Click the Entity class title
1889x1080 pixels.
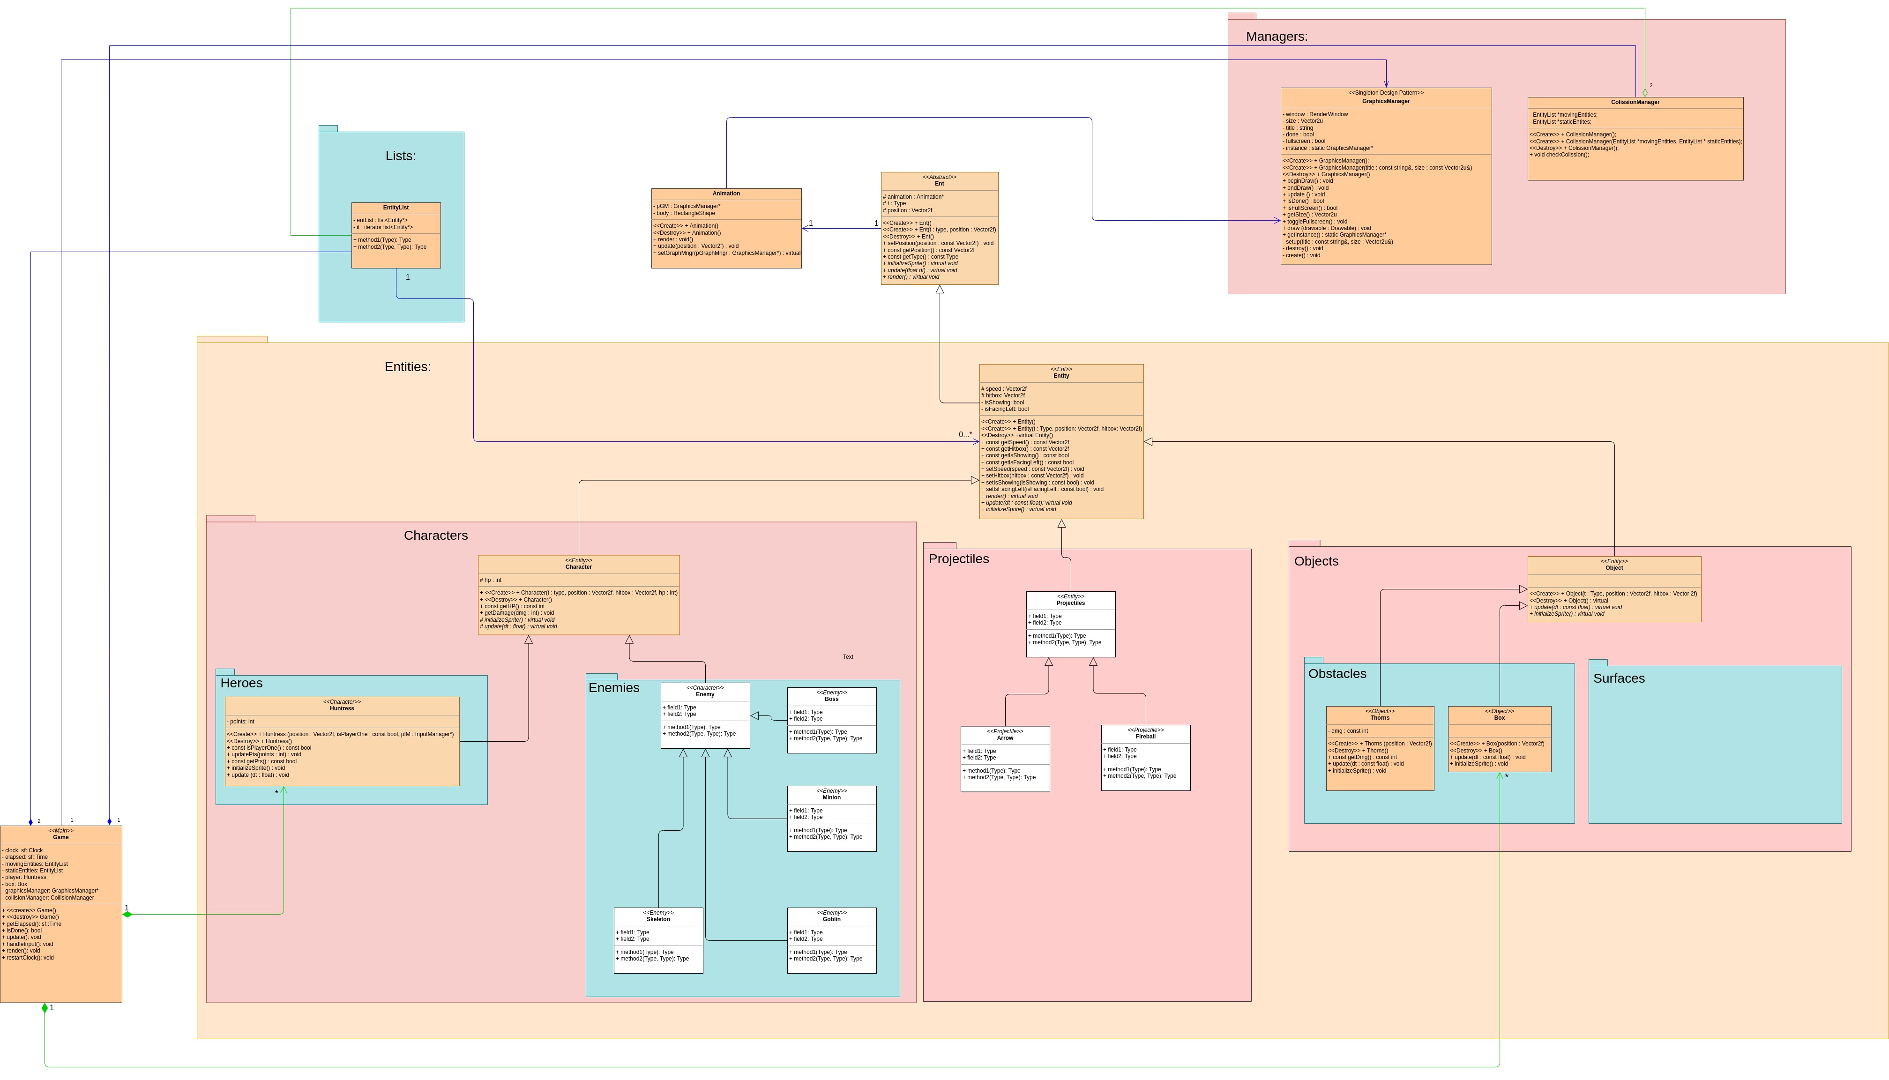[x=1060, y=376]
